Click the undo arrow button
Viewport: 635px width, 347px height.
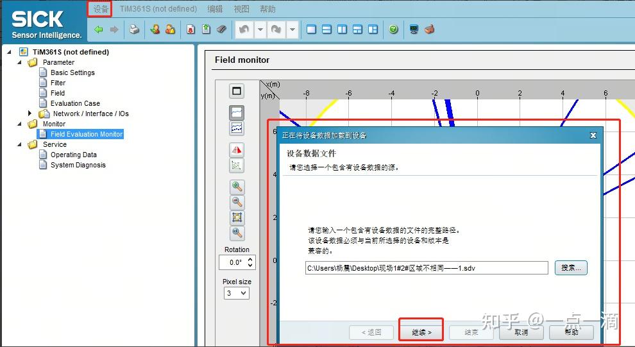click(244, 30)
